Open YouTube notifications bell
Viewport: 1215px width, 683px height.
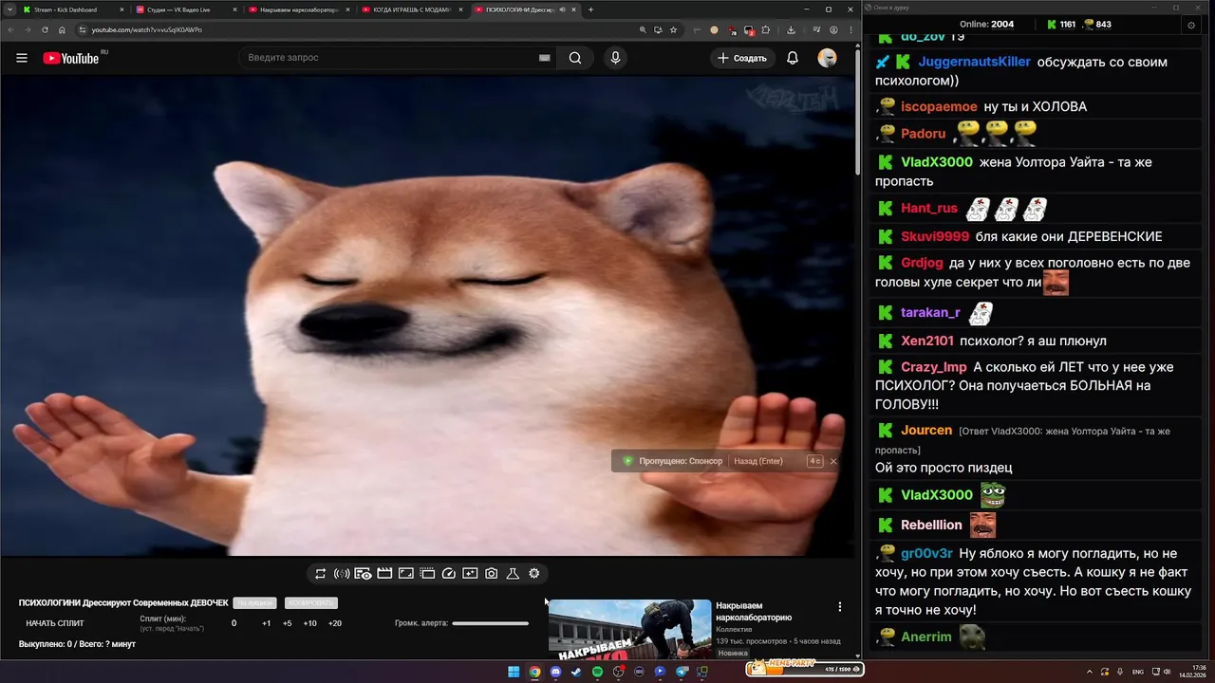pos(793,58)
